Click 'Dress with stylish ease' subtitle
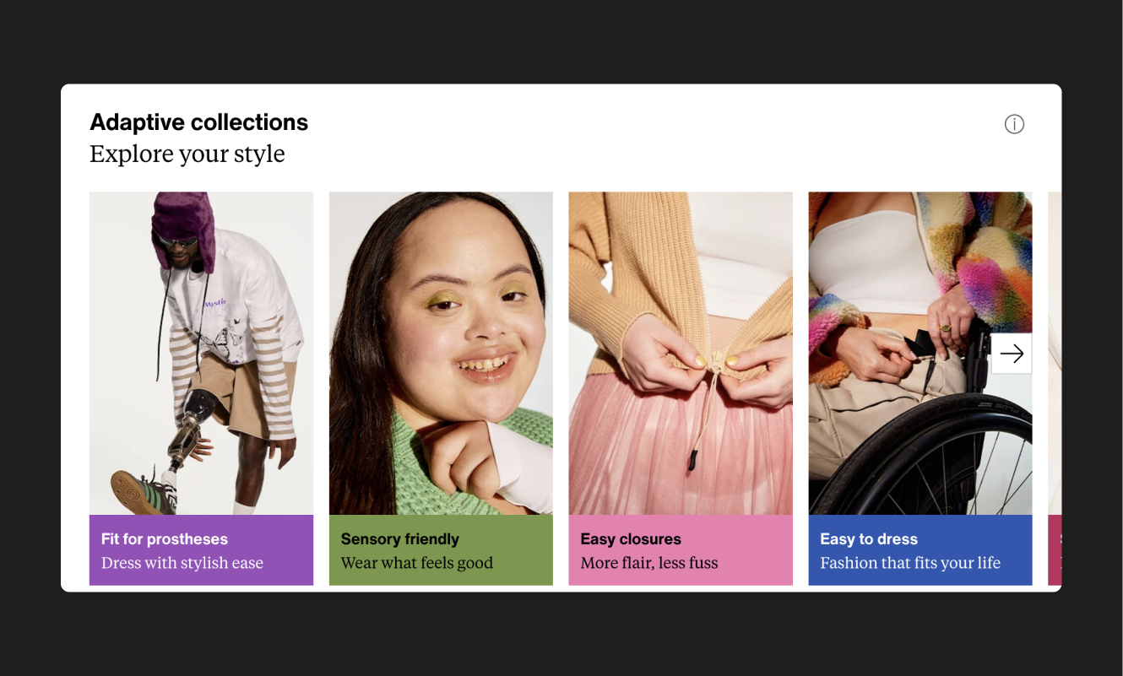 [x=182, y=563]
